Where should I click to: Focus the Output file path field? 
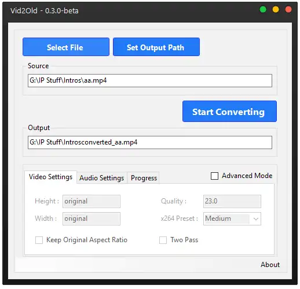[150, 142]
